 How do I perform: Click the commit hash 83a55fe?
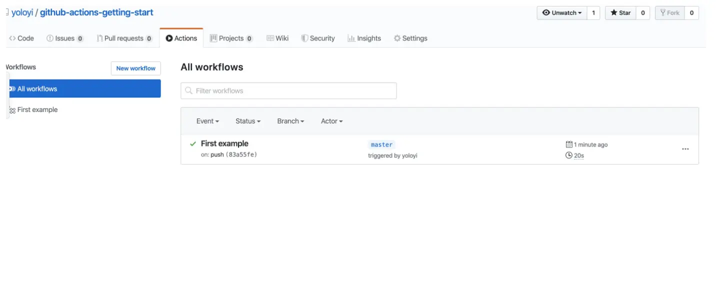click(x=241, y=154)
